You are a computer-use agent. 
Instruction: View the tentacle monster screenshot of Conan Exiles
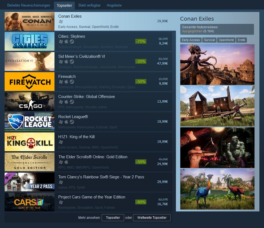(217, 65)
